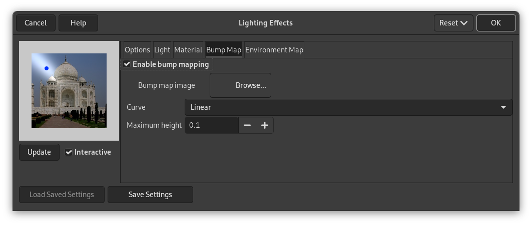Browse for a bump map image
Image resolution: width=532 pixels, height=225 pixels.
tap(241, 85)
